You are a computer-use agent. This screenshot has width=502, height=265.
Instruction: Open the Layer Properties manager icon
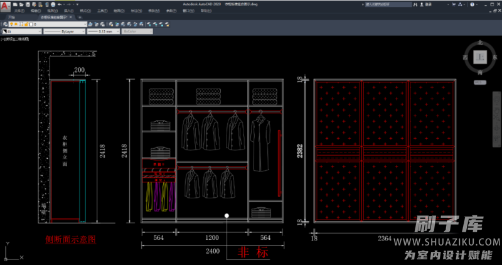click(5, 24)
